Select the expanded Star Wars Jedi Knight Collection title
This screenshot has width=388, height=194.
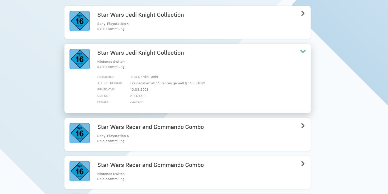[141, 53]
